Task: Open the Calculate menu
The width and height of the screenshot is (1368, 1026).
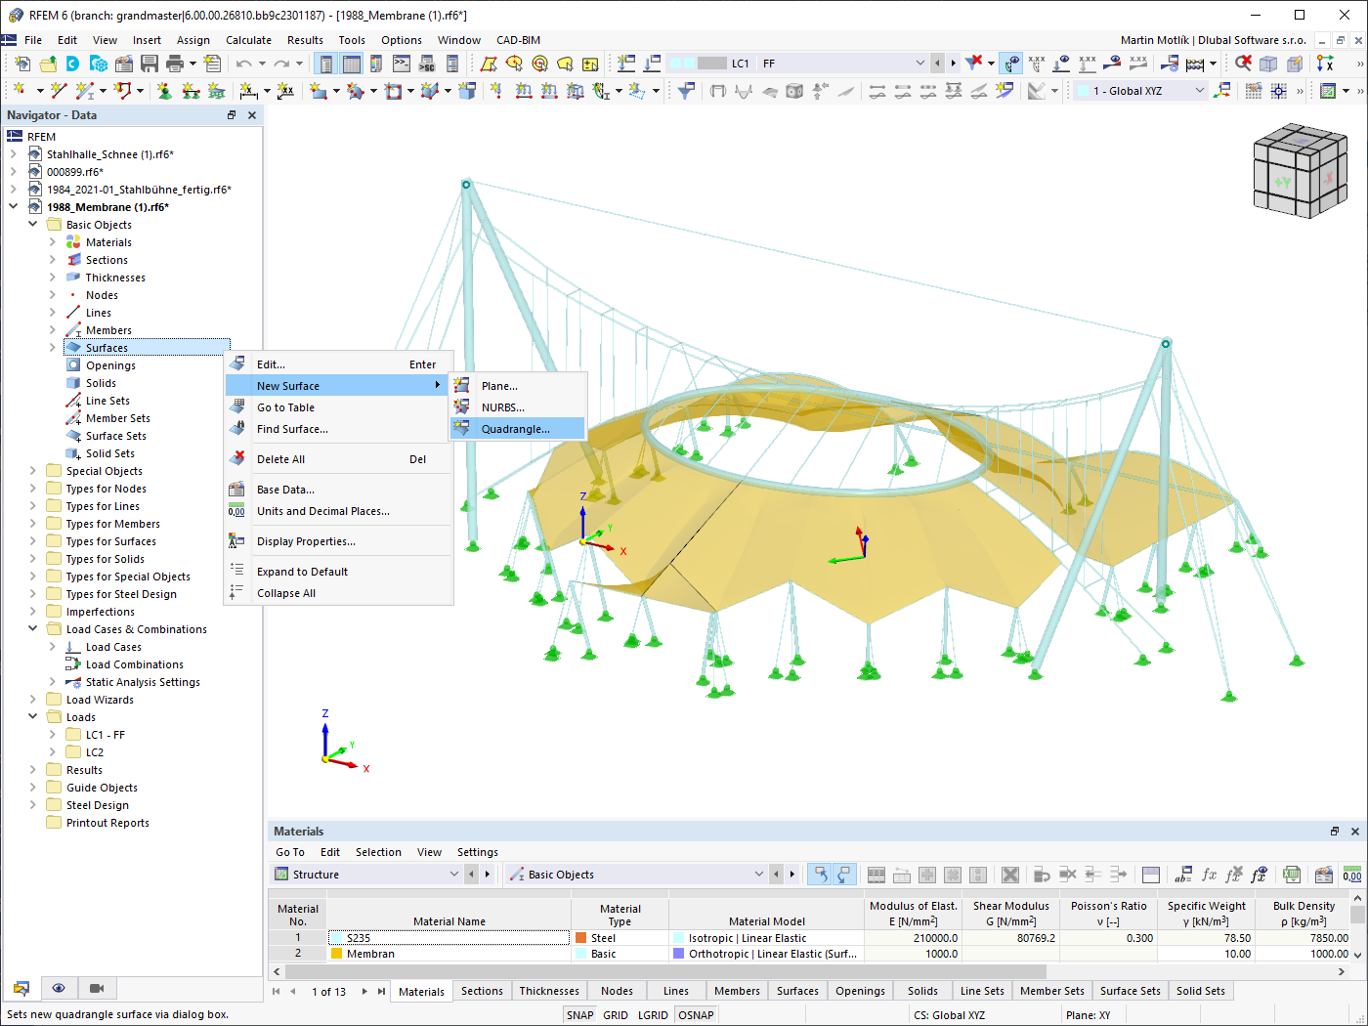Action: [248, 40]
